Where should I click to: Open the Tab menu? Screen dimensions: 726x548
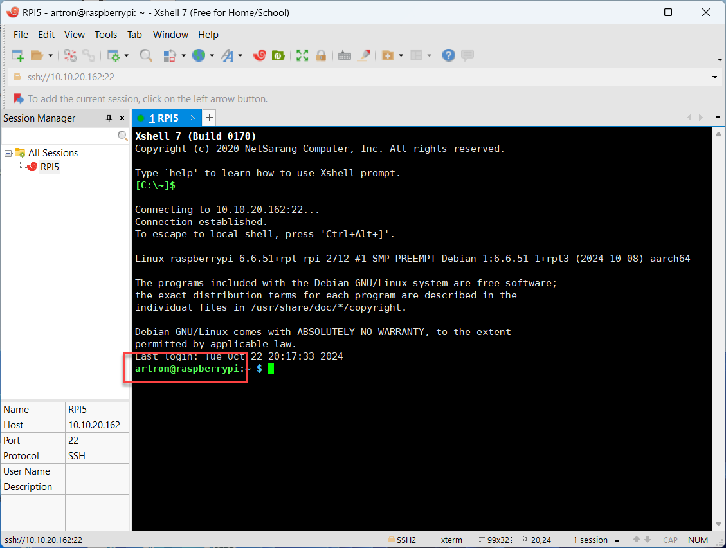(135, 35)
